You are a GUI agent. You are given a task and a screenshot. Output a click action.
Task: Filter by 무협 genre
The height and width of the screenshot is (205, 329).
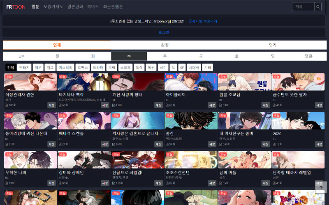click(112, 68)
